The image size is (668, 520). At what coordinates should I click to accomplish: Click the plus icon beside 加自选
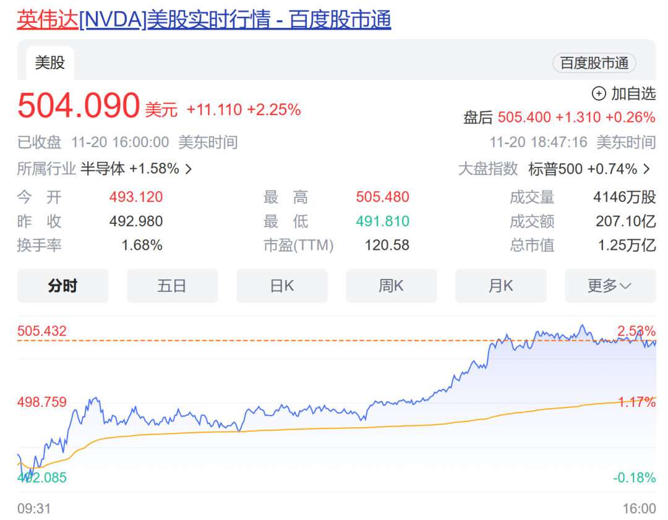click(599, 93)
